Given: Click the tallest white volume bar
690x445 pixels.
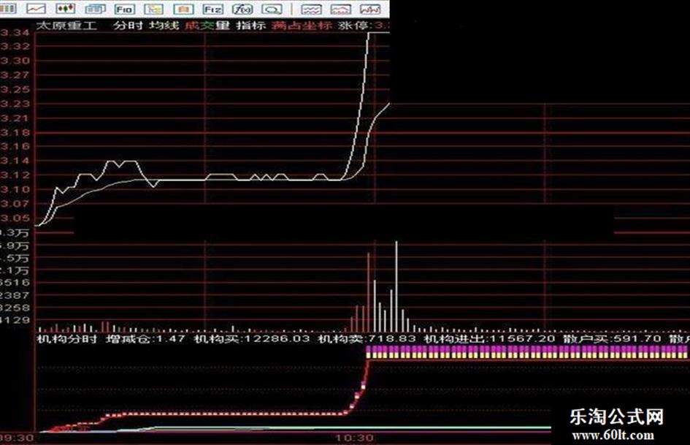Looking at the screenshot, I should 396,286.
